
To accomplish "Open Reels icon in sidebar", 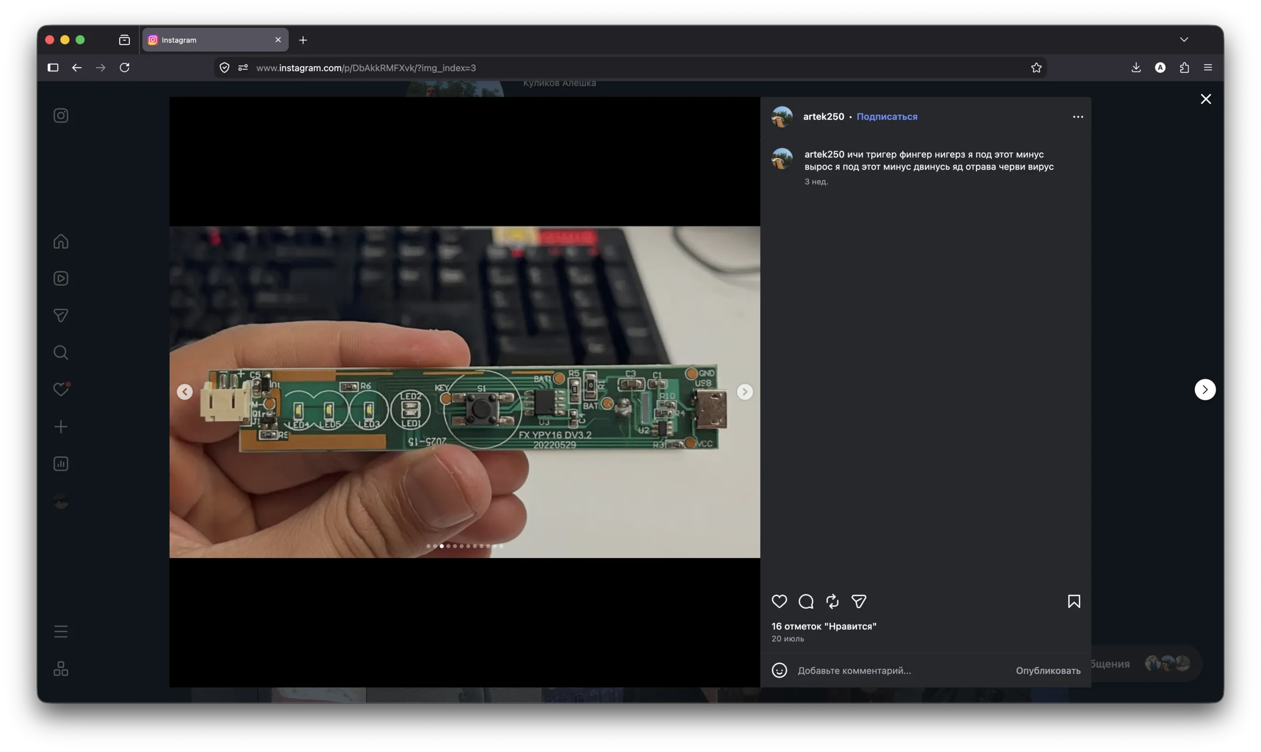I will pyautogui.click(x=61, y=278).
